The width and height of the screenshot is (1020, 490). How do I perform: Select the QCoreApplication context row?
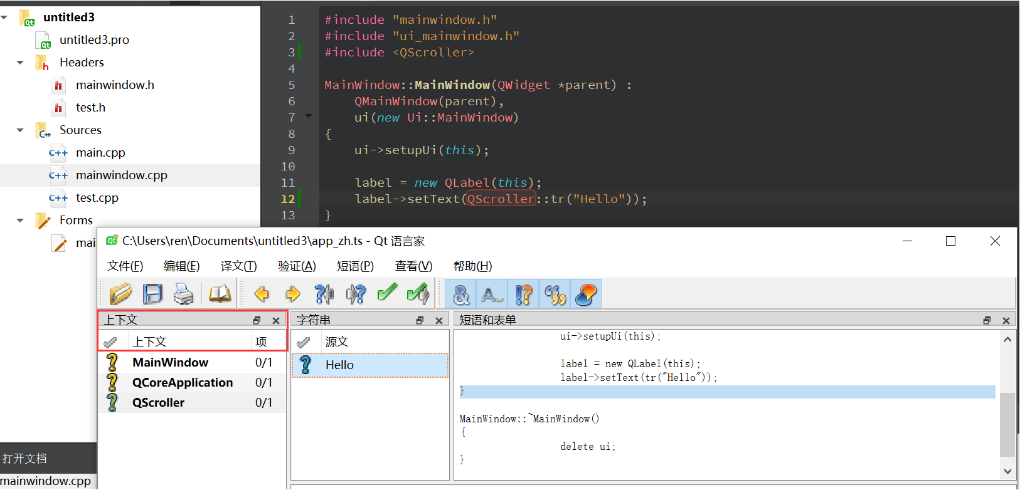click(192, 382)
